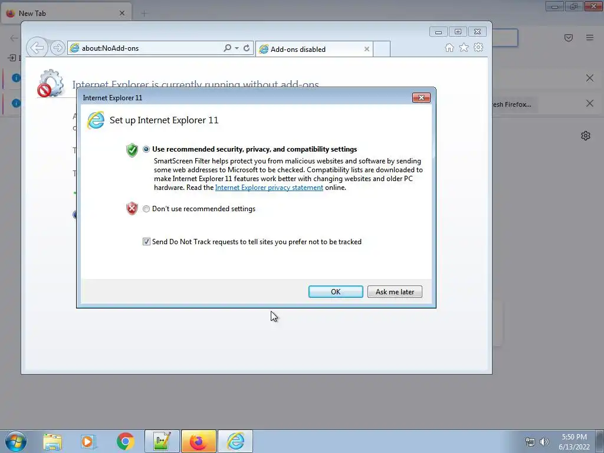Click the 'Ask me later' button
The height and width of the screenshot is (453, 604).
(395, 291)
